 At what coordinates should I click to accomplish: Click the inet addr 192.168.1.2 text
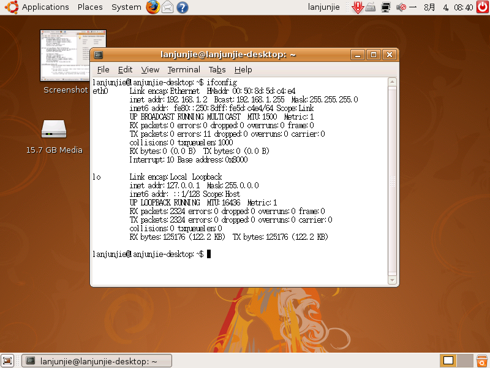(x=168, y=99)
